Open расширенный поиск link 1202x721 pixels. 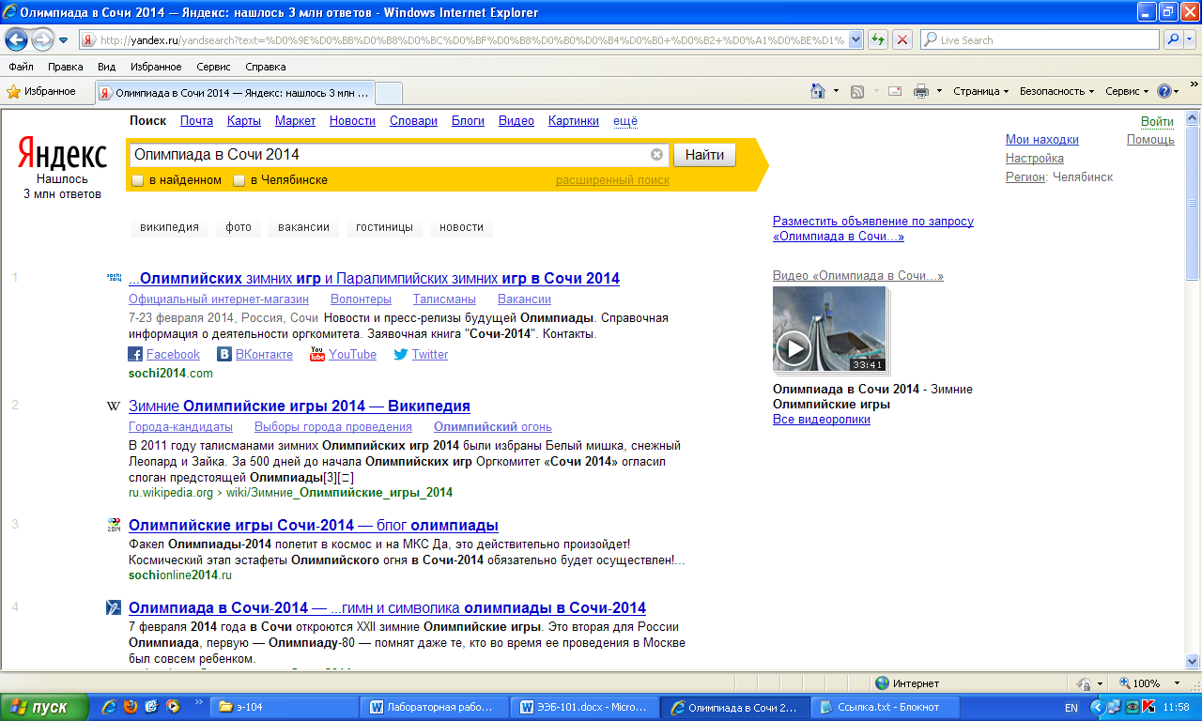point(612,179)
